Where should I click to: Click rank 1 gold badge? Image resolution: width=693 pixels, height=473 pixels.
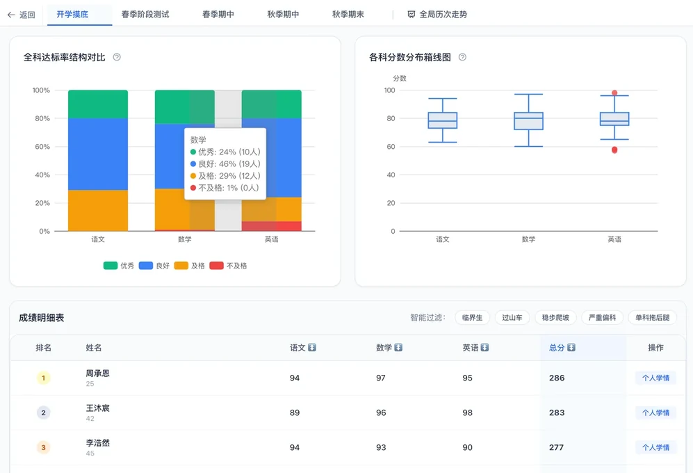pyautogui.click(x=43, y=378)
